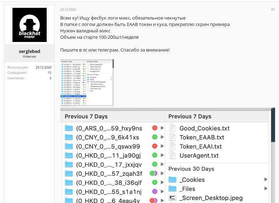Click folder icon of (0_HKD_0_...11_ja90gj

tap(69, 155)
